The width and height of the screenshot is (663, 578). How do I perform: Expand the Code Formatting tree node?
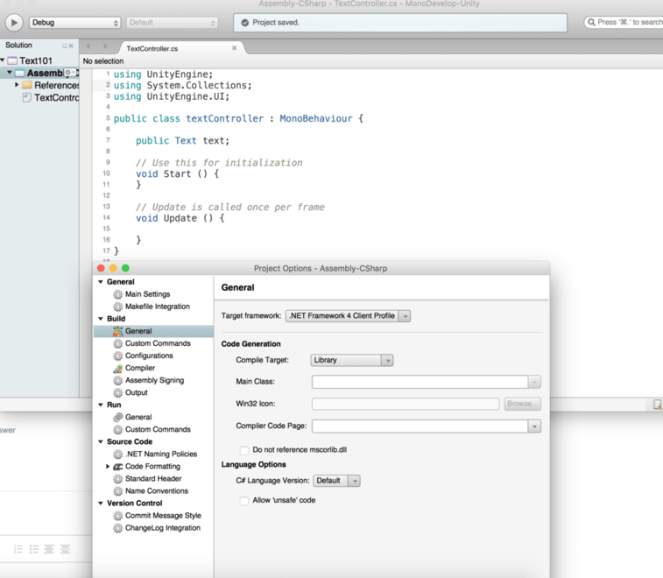[x=108, y=467]
